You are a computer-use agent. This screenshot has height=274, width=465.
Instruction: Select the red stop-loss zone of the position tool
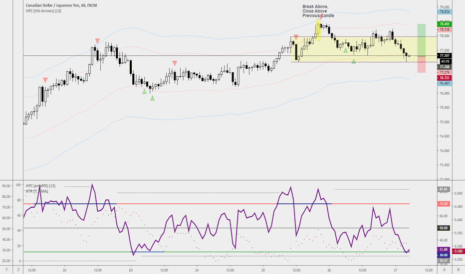(x=422, y=65)
